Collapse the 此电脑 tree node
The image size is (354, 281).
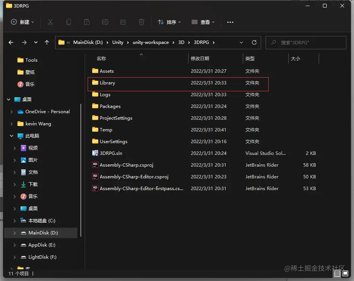coord(11,136)
